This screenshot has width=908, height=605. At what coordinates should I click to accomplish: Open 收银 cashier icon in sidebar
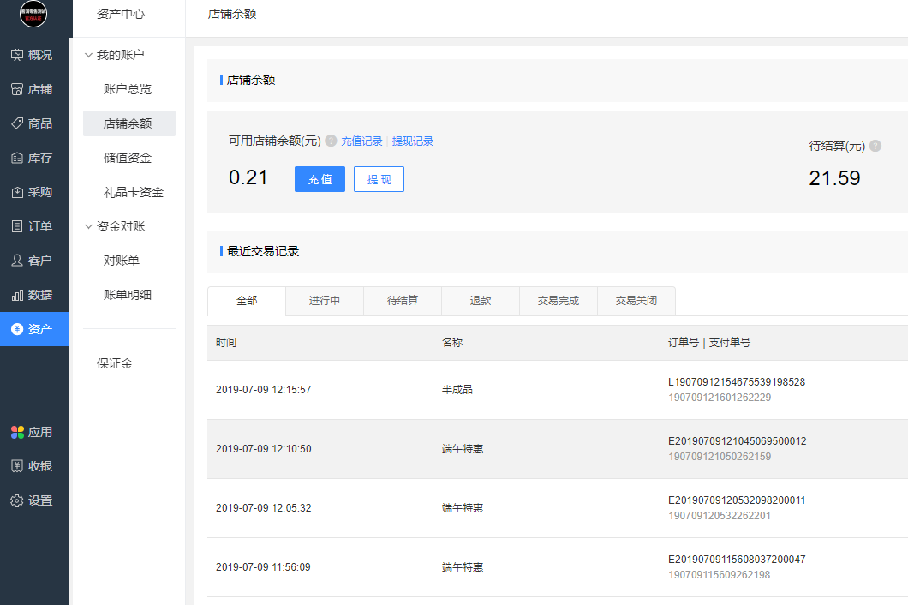point(17,466)
